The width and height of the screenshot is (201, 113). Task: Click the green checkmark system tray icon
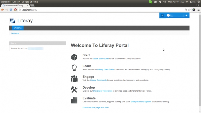[x=150, y=2]
